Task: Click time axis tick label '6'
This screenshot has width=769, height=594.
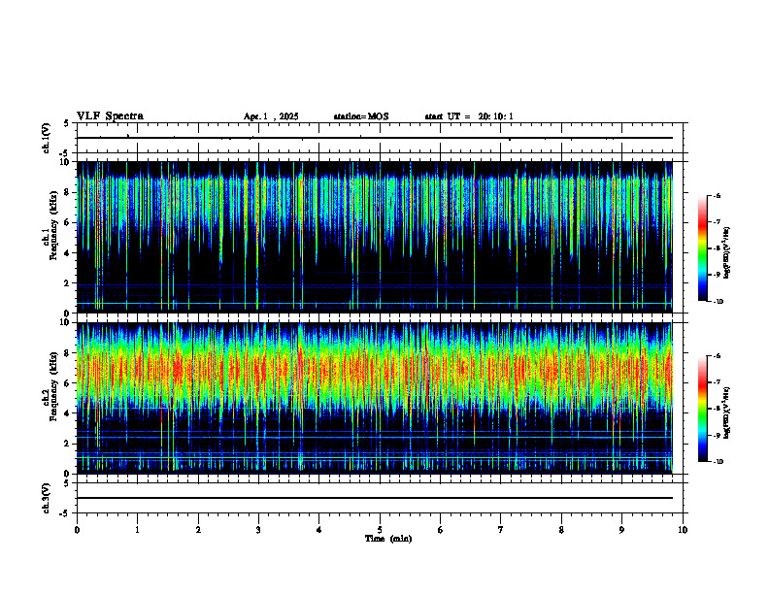Action: pos(440,530)
